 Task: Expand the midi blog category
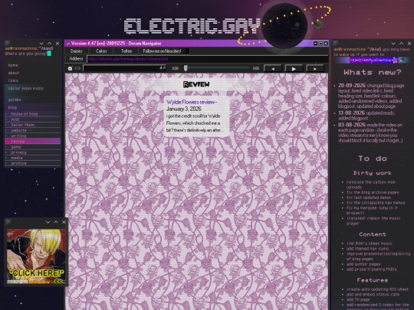click(x=33, y=119)
